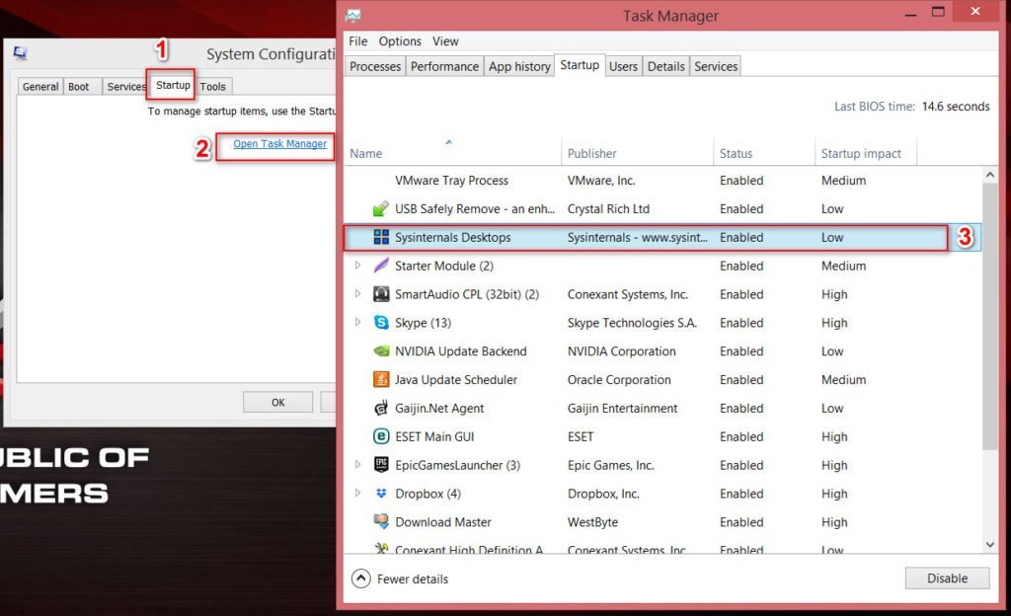Click the NVIDIA Update Backend icon
Screen dimensions: 1011x616
(381, 351)
